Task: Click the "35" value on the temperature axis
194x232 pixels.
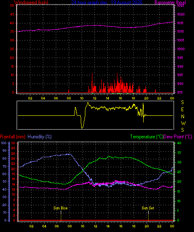Action: coord(179,153)
